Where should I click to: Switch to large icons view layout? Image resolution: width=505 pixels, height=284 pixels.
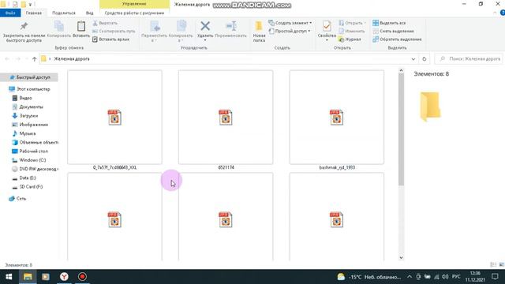tap(501, 265)
